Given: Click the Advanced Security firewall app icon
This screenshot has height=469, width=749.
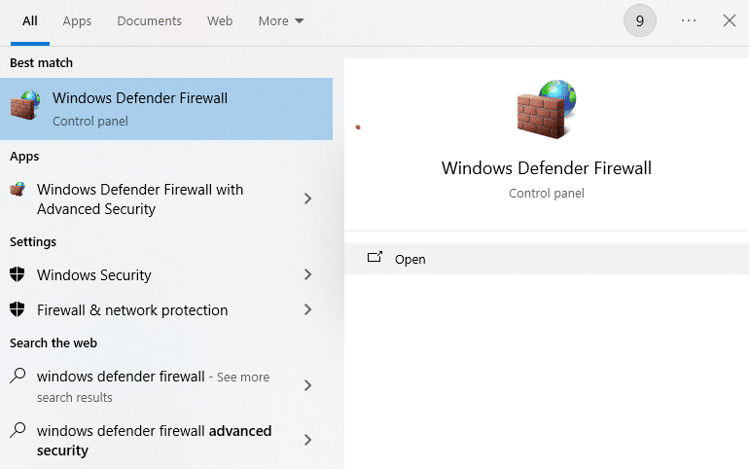Looking at the screenshot, I should click(18, 189).
